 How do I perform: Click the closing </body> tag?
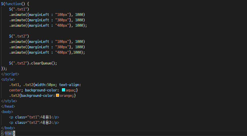(8, 128)
